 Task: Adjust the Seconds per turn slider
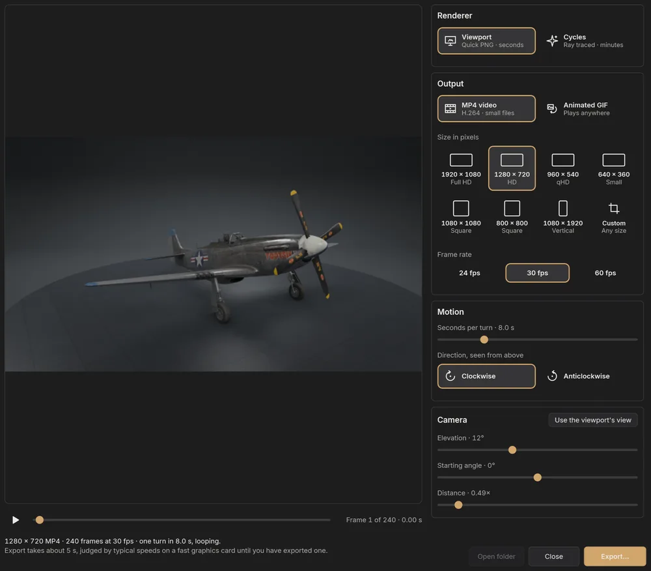484,340
